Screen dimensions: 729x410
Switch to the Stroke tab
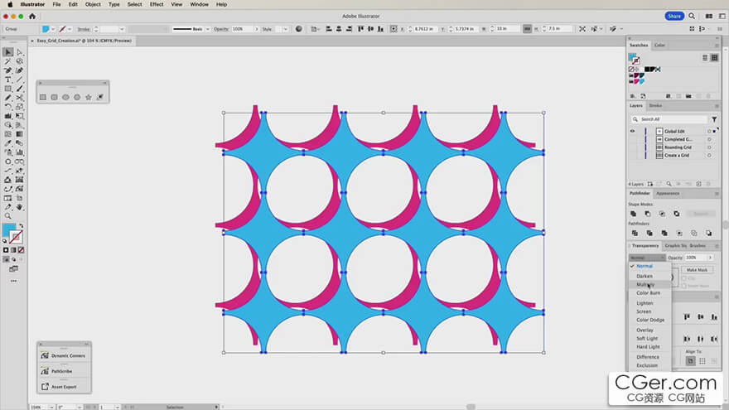tap(655, 105)
